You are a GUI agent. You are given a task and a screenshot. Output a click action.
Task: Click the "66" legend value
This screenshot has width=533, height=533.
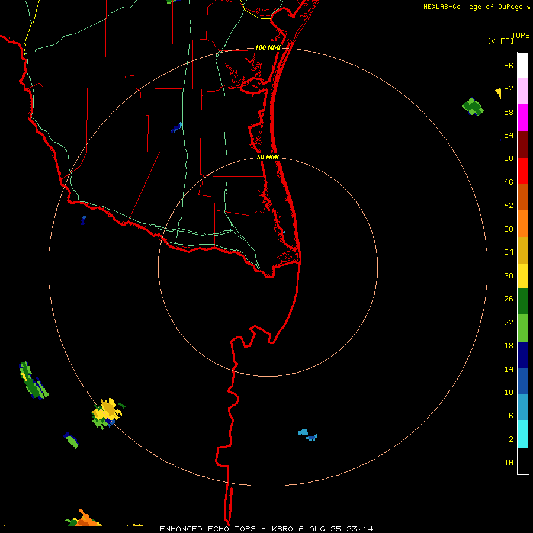[x=509, y=66]
